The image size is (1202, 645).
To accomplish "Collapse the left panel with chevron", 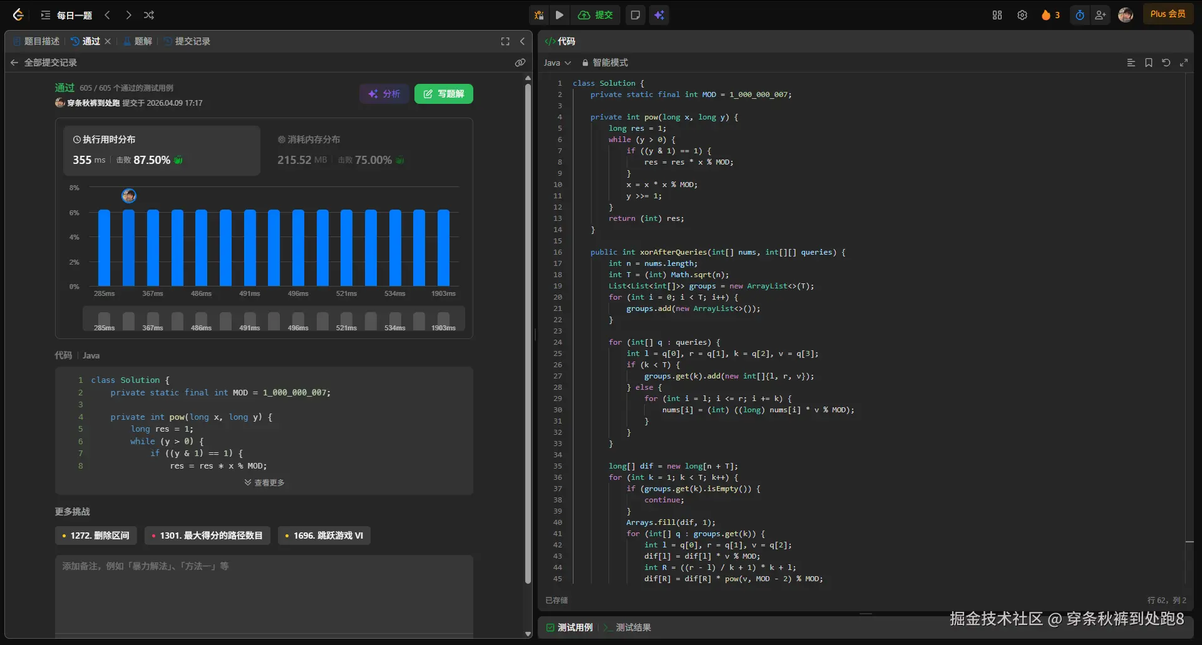I will 523,41.
